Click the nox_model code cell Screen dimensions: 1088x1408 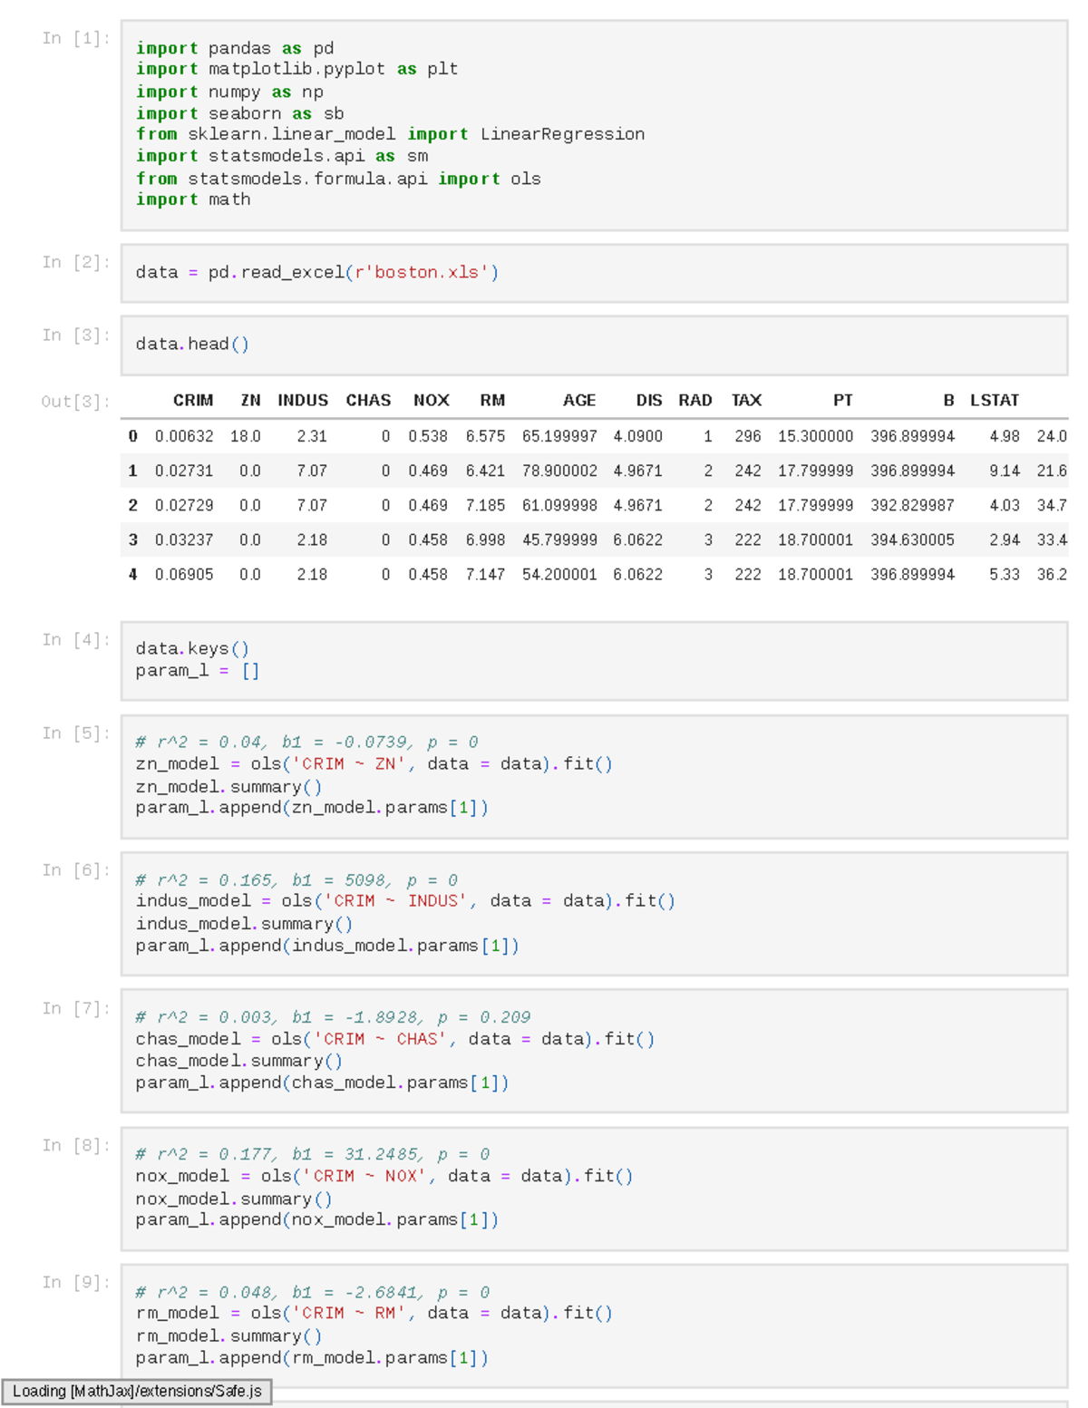[x=593, y=1188]
